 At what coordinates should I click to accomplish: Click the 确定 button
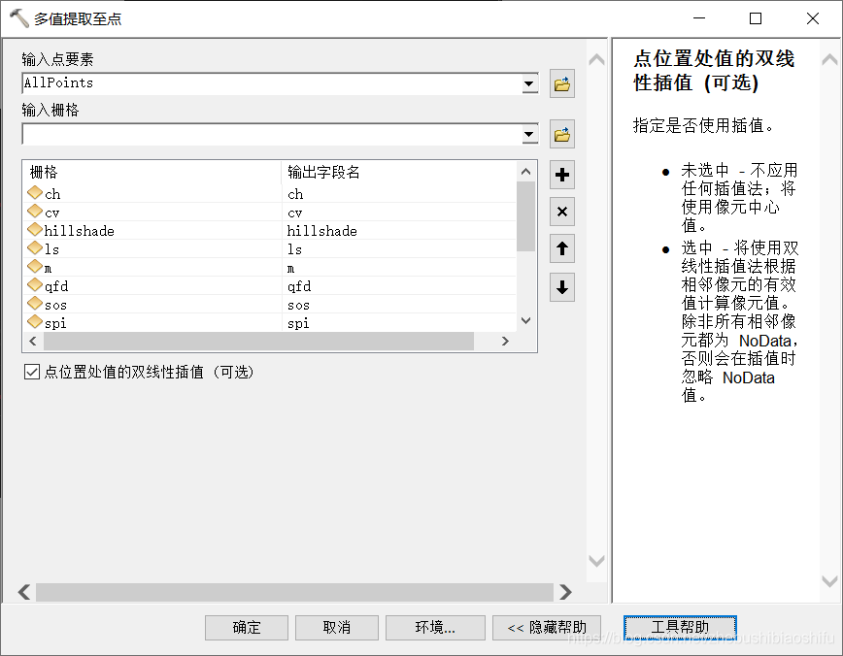(x=247, y=628)
